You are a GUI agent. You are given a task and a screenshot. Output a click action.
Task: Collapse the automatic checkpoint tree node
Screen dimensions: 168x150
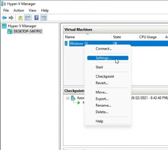pyautogui.click(x=68, y=98)
